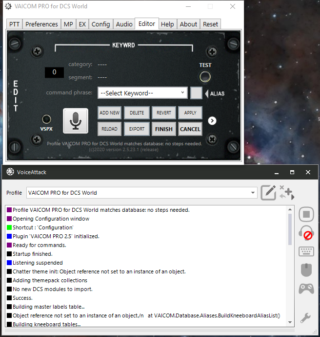Click the Edit Profile pencil icon
Image resolution: width=320 pixels, height=337 pixels.
[x=268, y=193]
